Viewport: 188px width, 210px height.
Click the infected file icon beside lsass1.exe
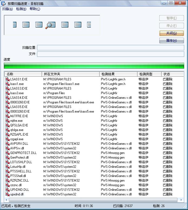7,84
